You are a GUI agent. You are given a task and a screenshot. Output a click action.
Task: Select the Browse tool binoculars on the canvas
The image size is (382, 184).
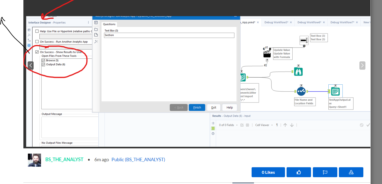click(298, 71)
